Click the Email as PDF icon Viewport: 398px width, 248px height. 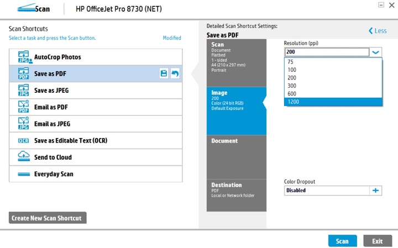(x=23, y=107)
